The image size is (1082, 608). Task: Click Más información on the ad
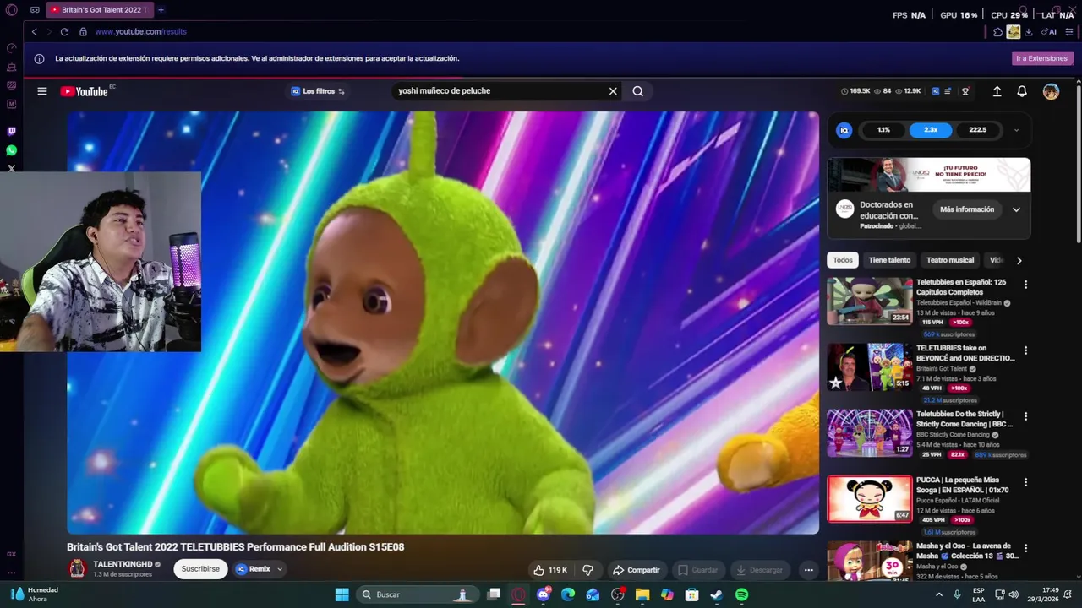coord(967,209)
